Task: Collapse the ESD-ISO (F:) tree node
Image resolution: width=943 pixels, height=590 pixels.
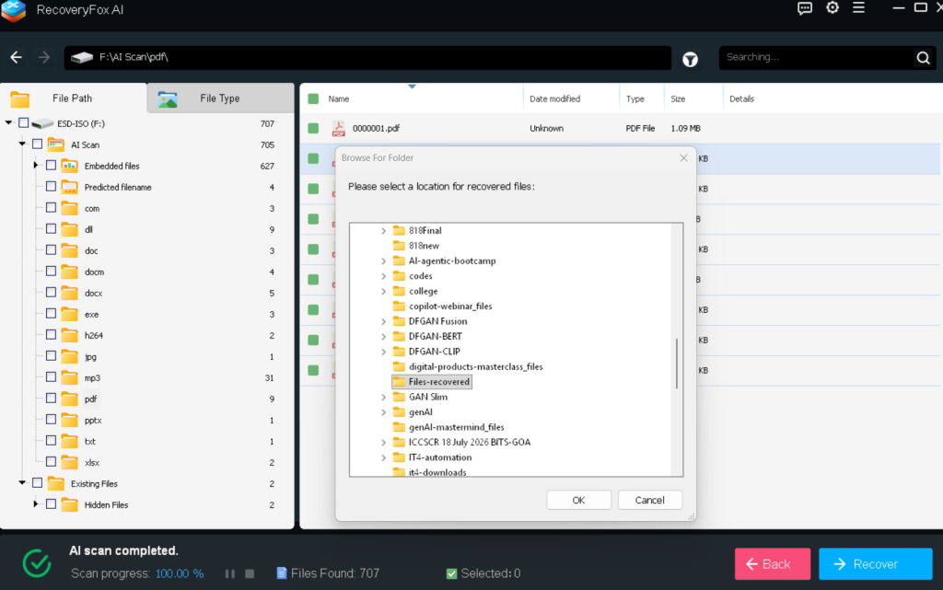Action: (x=8, y=123)
